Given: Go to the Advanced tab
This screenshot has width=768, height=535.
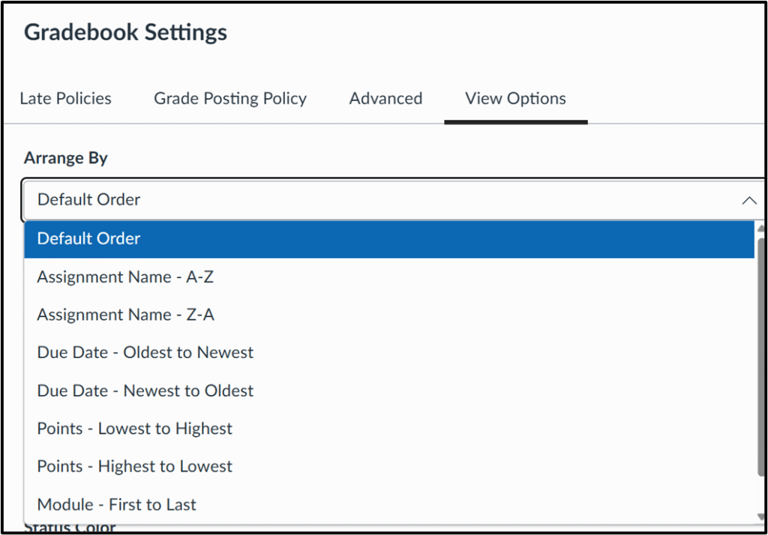Looking at the screenshot, I should pos(385,99).
